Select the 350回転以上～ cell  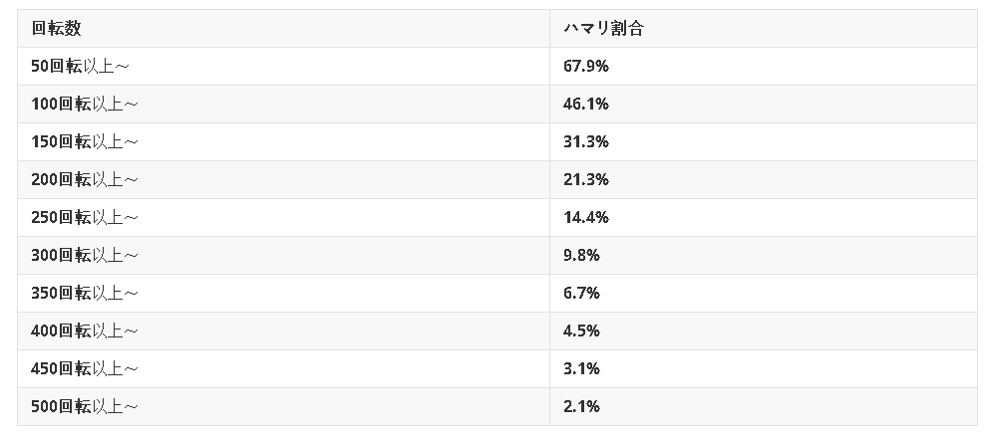pos(88,293)
